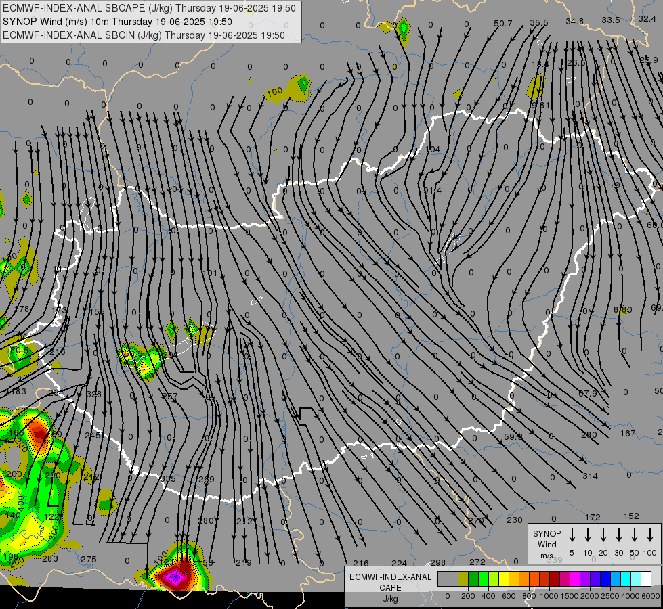Viewport: 663px width, 609px height.
Task: Click the 34.8 value on the map
Action: (x=575, y=21)
